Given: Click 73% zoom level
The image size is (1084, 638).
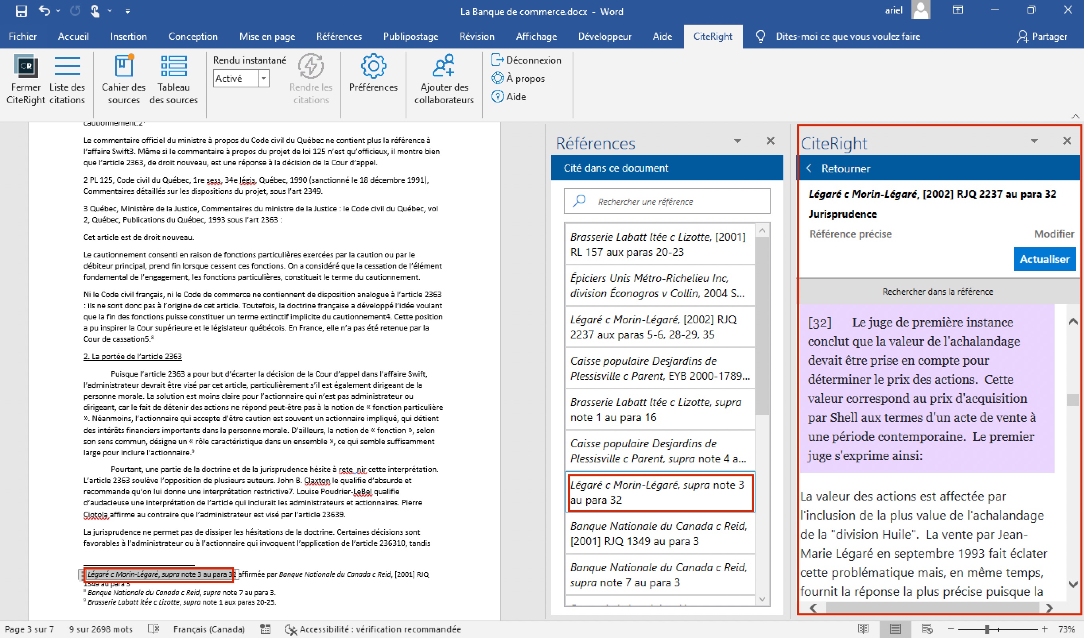Looking at the screenshot, I should [x=1067, y=629].
